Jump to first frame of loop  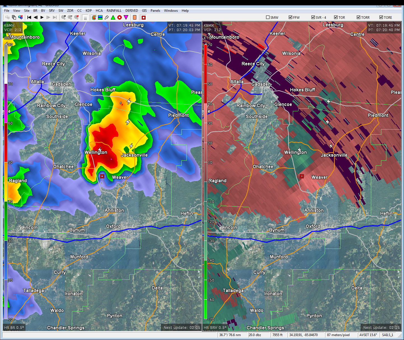coord(29,17)
